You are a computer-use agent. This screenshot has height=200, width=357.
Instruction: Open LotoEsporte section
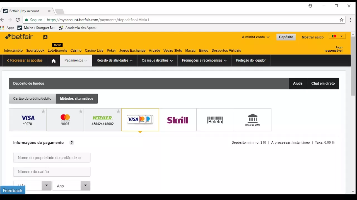tap(57, 51)
